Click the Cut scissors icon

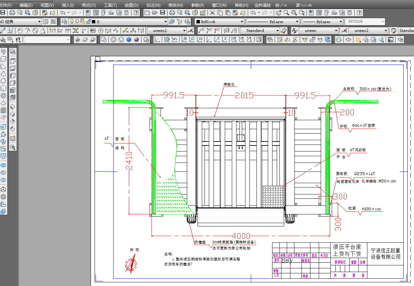212,13
